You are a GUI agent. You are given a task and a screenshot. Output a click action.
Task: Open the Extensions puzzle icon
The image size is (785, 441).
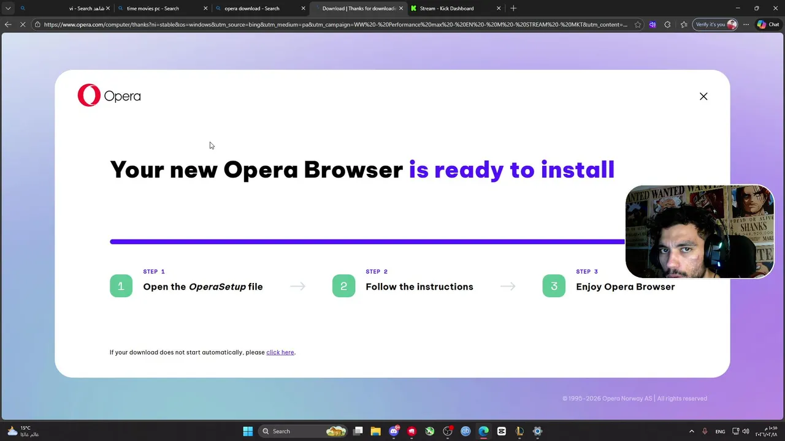click(x=667, y=24)
